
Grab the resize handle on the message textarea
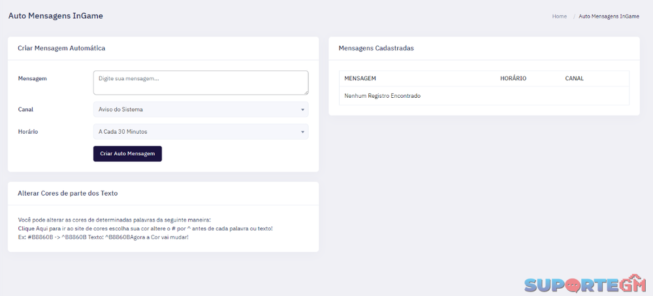306,92
